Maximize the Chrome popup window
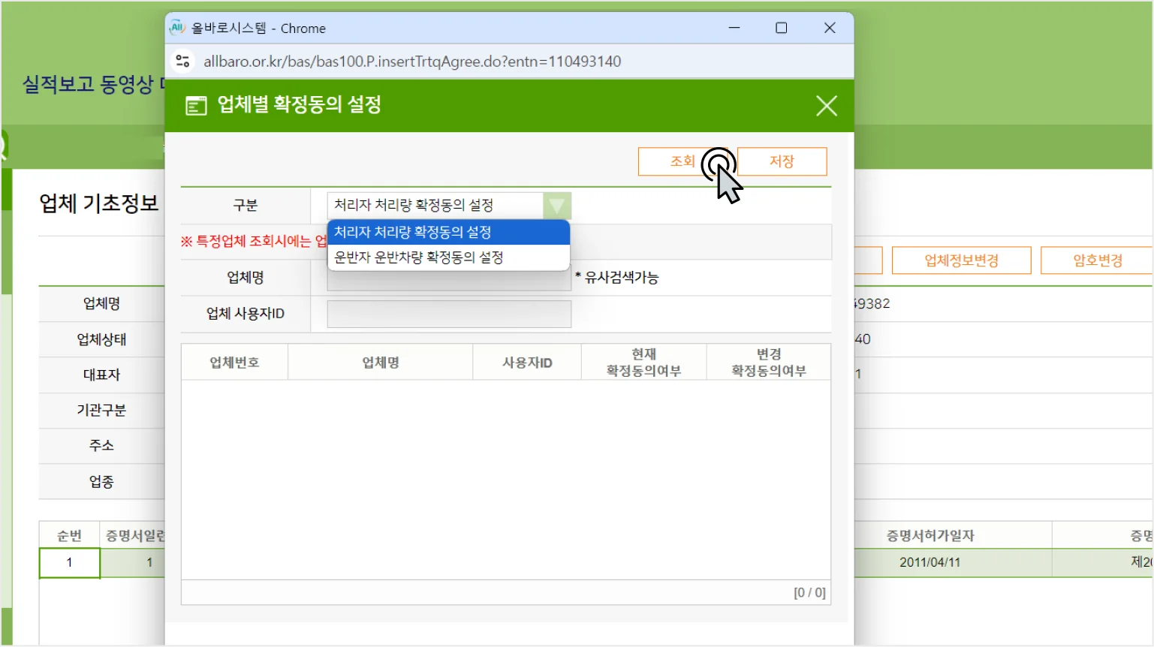The height and width of the screenshot is (647, 1154). click(781, 28)
